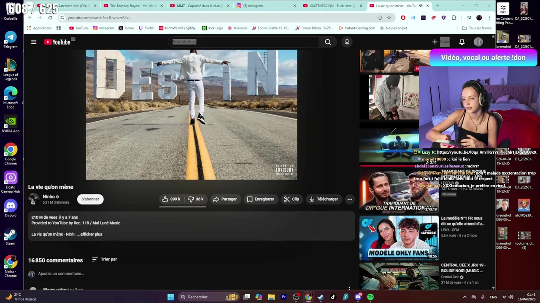
Task: Go to YouTube home via the logo
Action: tap(57, 42)
